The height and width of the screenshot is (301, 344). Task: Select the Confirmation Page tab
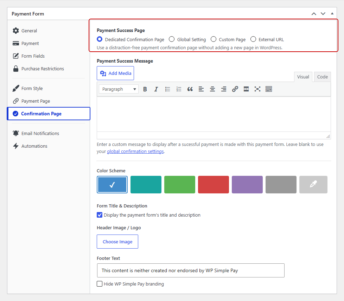pyautogui.click(x=49, y=114)
